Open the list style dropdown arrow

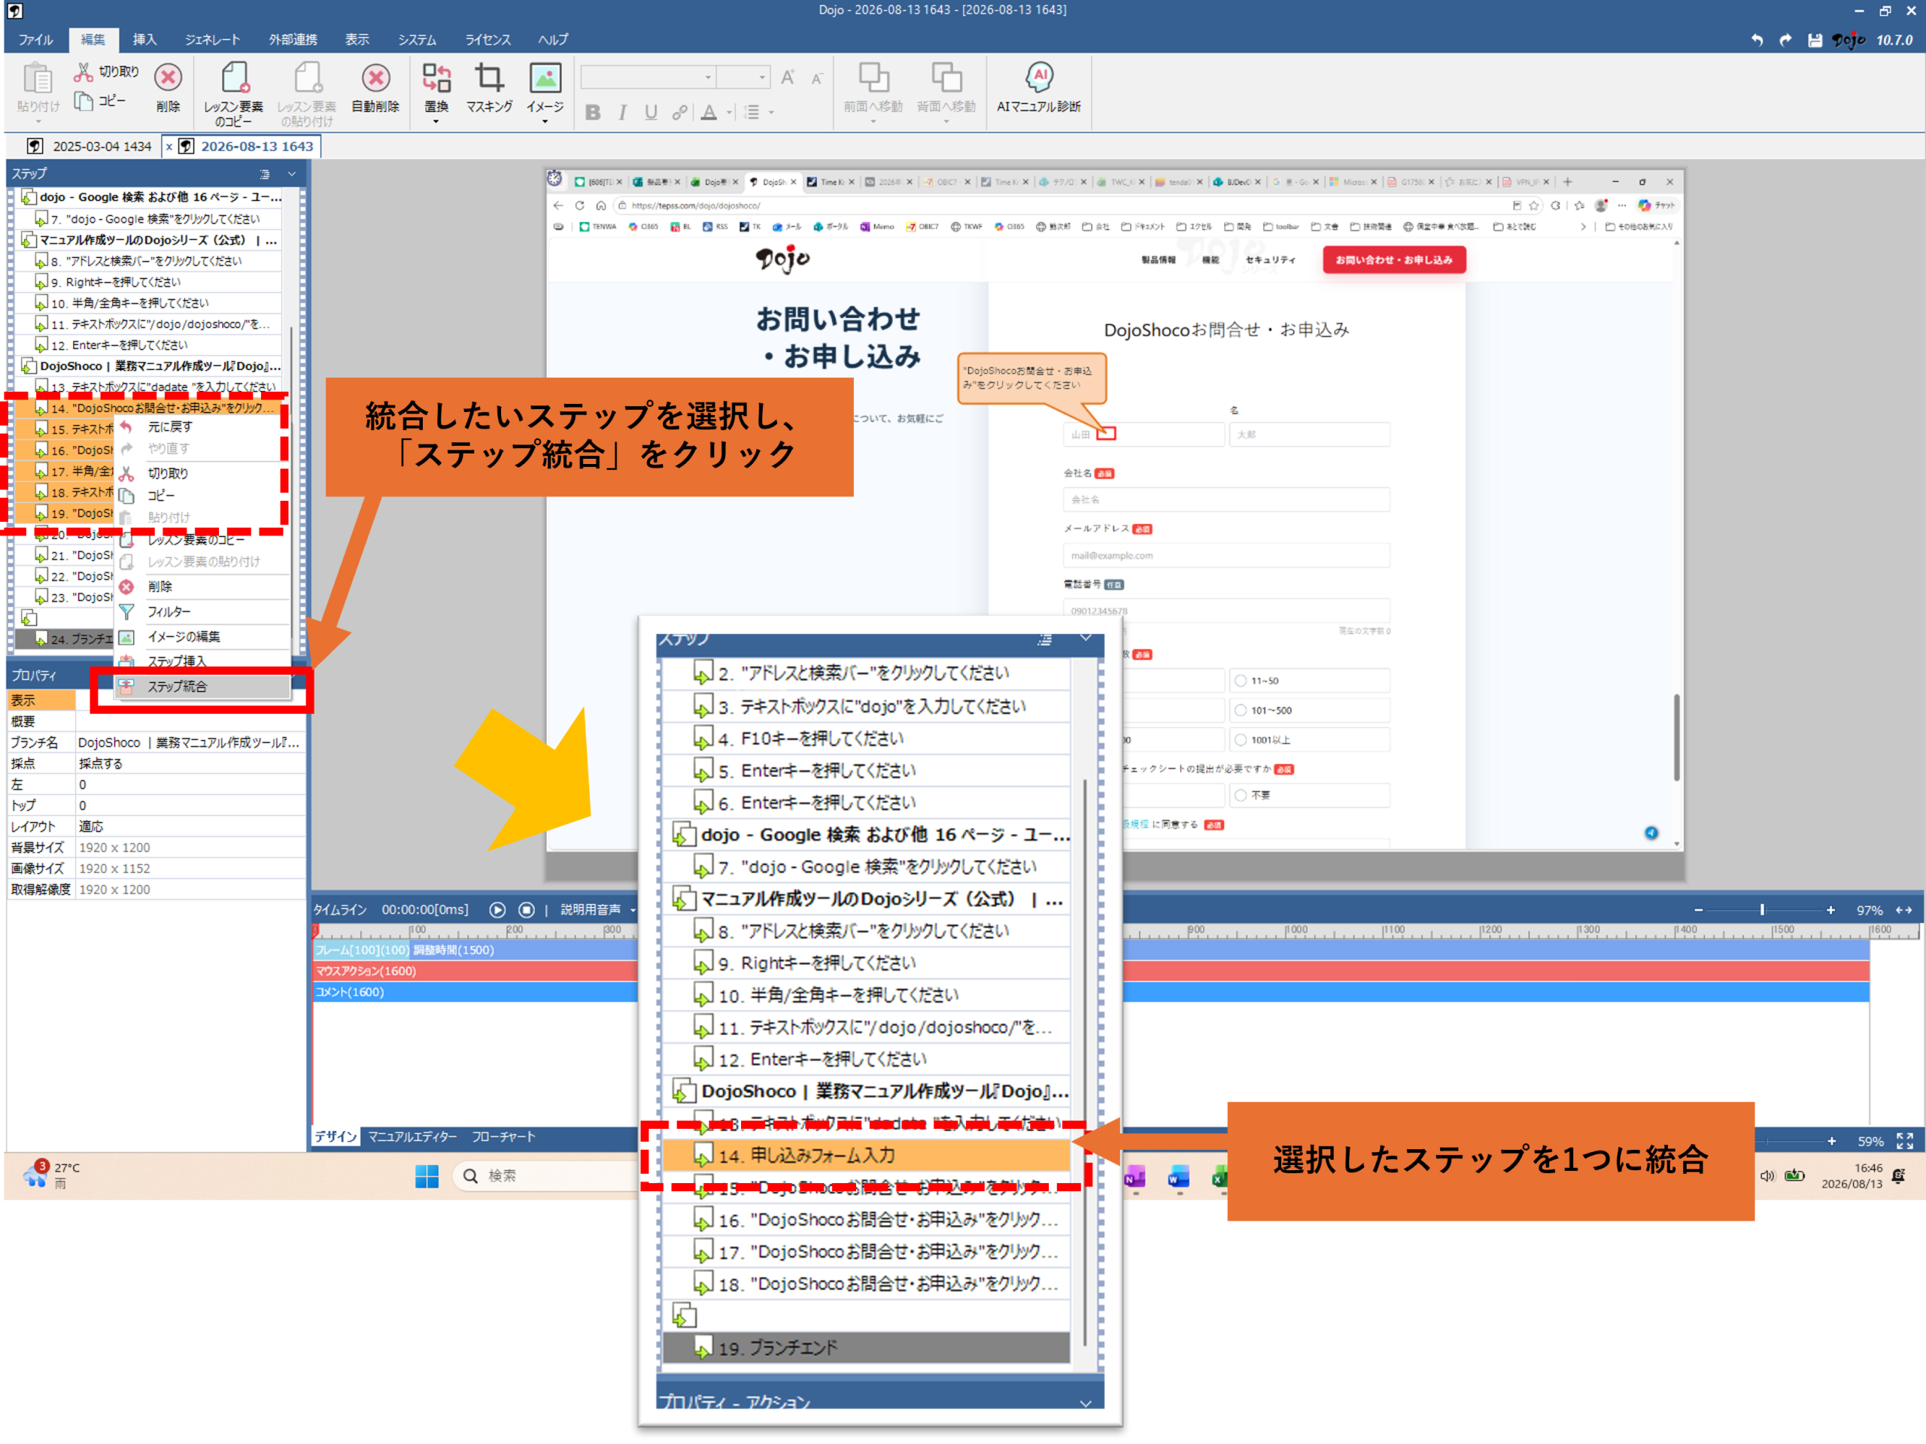pos(771,112)
